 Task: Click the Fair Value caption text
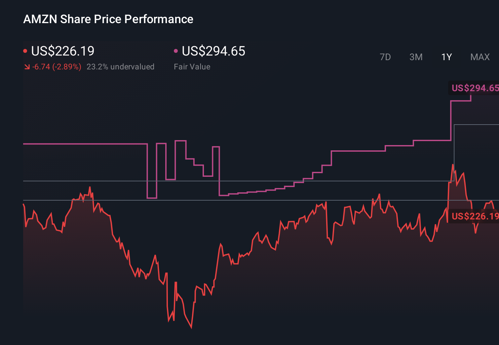pos(192,67)
